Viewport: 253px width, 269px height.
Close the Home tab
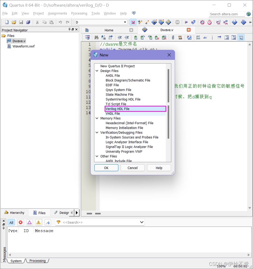tap(131, 30)
